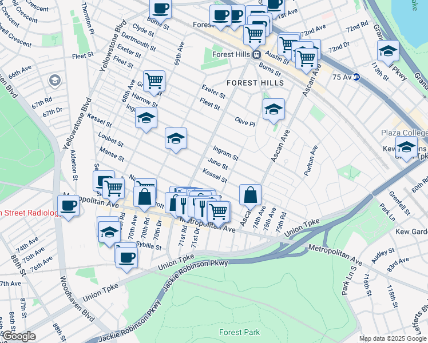
Task: Select the Juno St street label
Action: [x=217, y=163]
